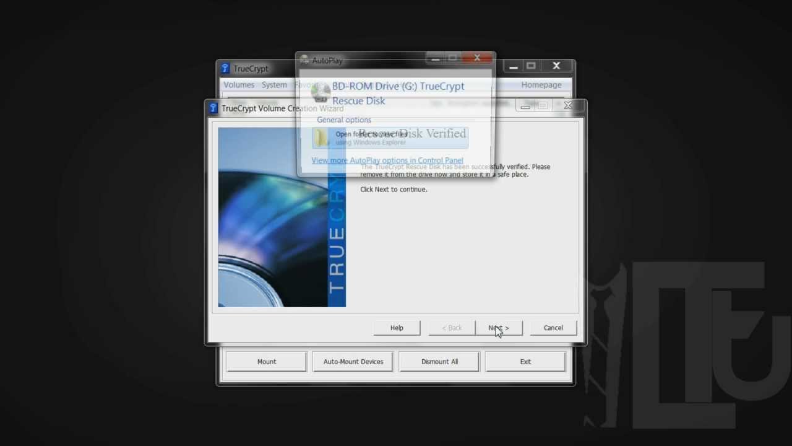Viewport: 792px width, 446px height.
Task: Open the Volumes menu in TrueCrypt
Action: point(239,85)
